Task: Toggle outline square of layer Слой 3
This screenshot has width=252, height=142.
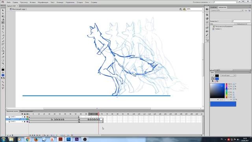Action: 27,117
